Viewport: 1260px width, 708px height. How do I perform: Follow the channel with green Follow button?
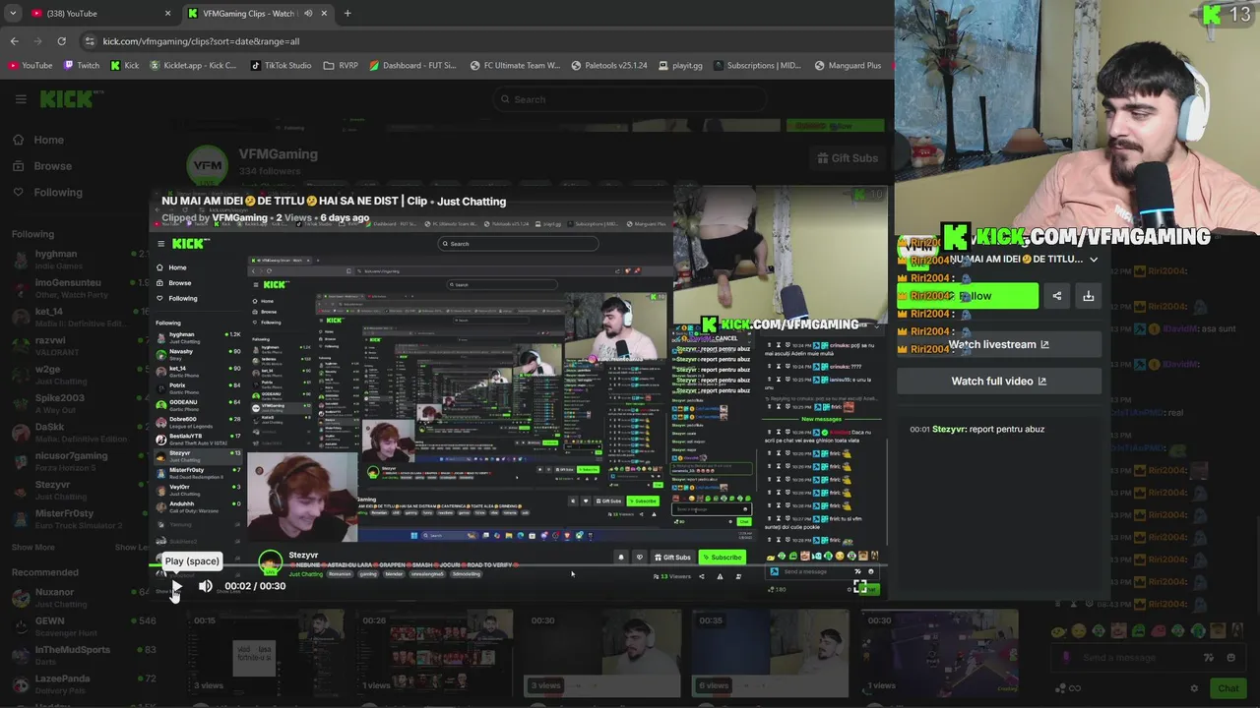point(969,296)
